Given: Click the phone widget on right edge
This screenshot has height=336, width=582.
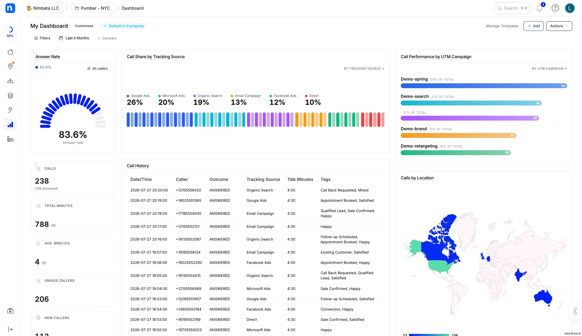Looking at the screenshot, I should (575, 311).
